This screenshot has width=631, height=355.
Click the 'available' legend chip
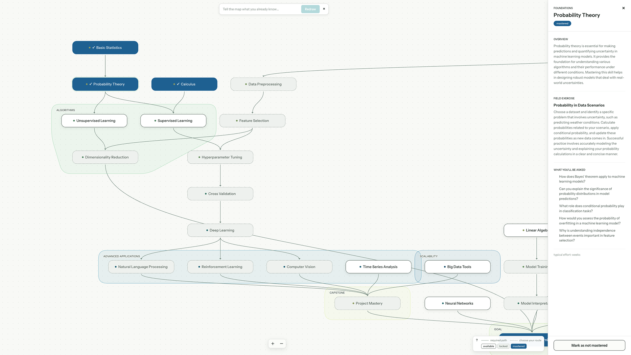488,346
